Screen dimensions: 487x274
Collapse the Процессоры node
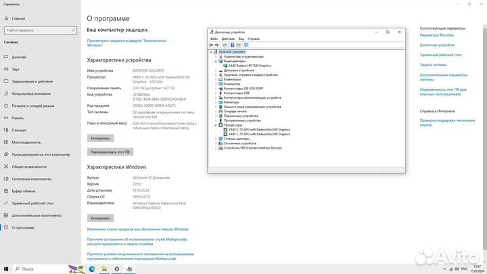point(216,125)
